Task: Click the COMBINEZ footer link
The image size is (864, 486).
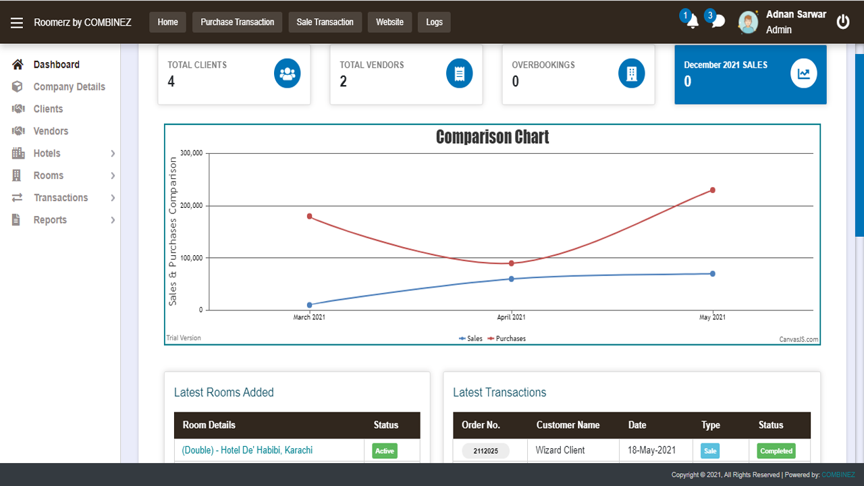Action: (x=837, y=475)
